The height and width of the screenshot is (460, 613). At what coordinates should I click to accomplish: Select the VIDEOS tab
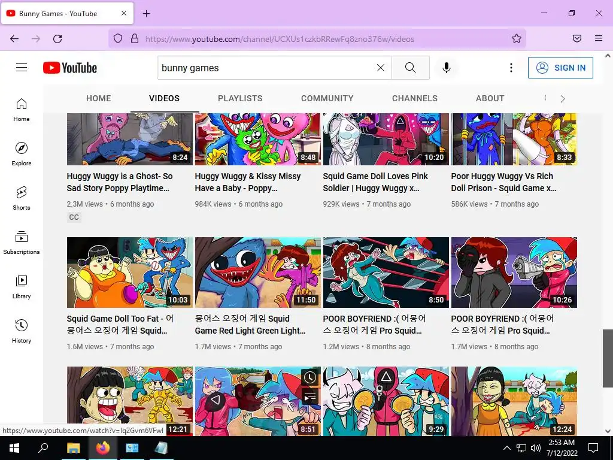pos(164,99)
